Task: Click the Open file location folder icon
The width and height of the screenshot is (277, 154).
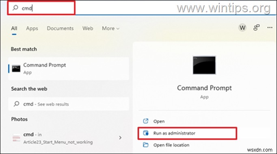Action: pos(145,145)
